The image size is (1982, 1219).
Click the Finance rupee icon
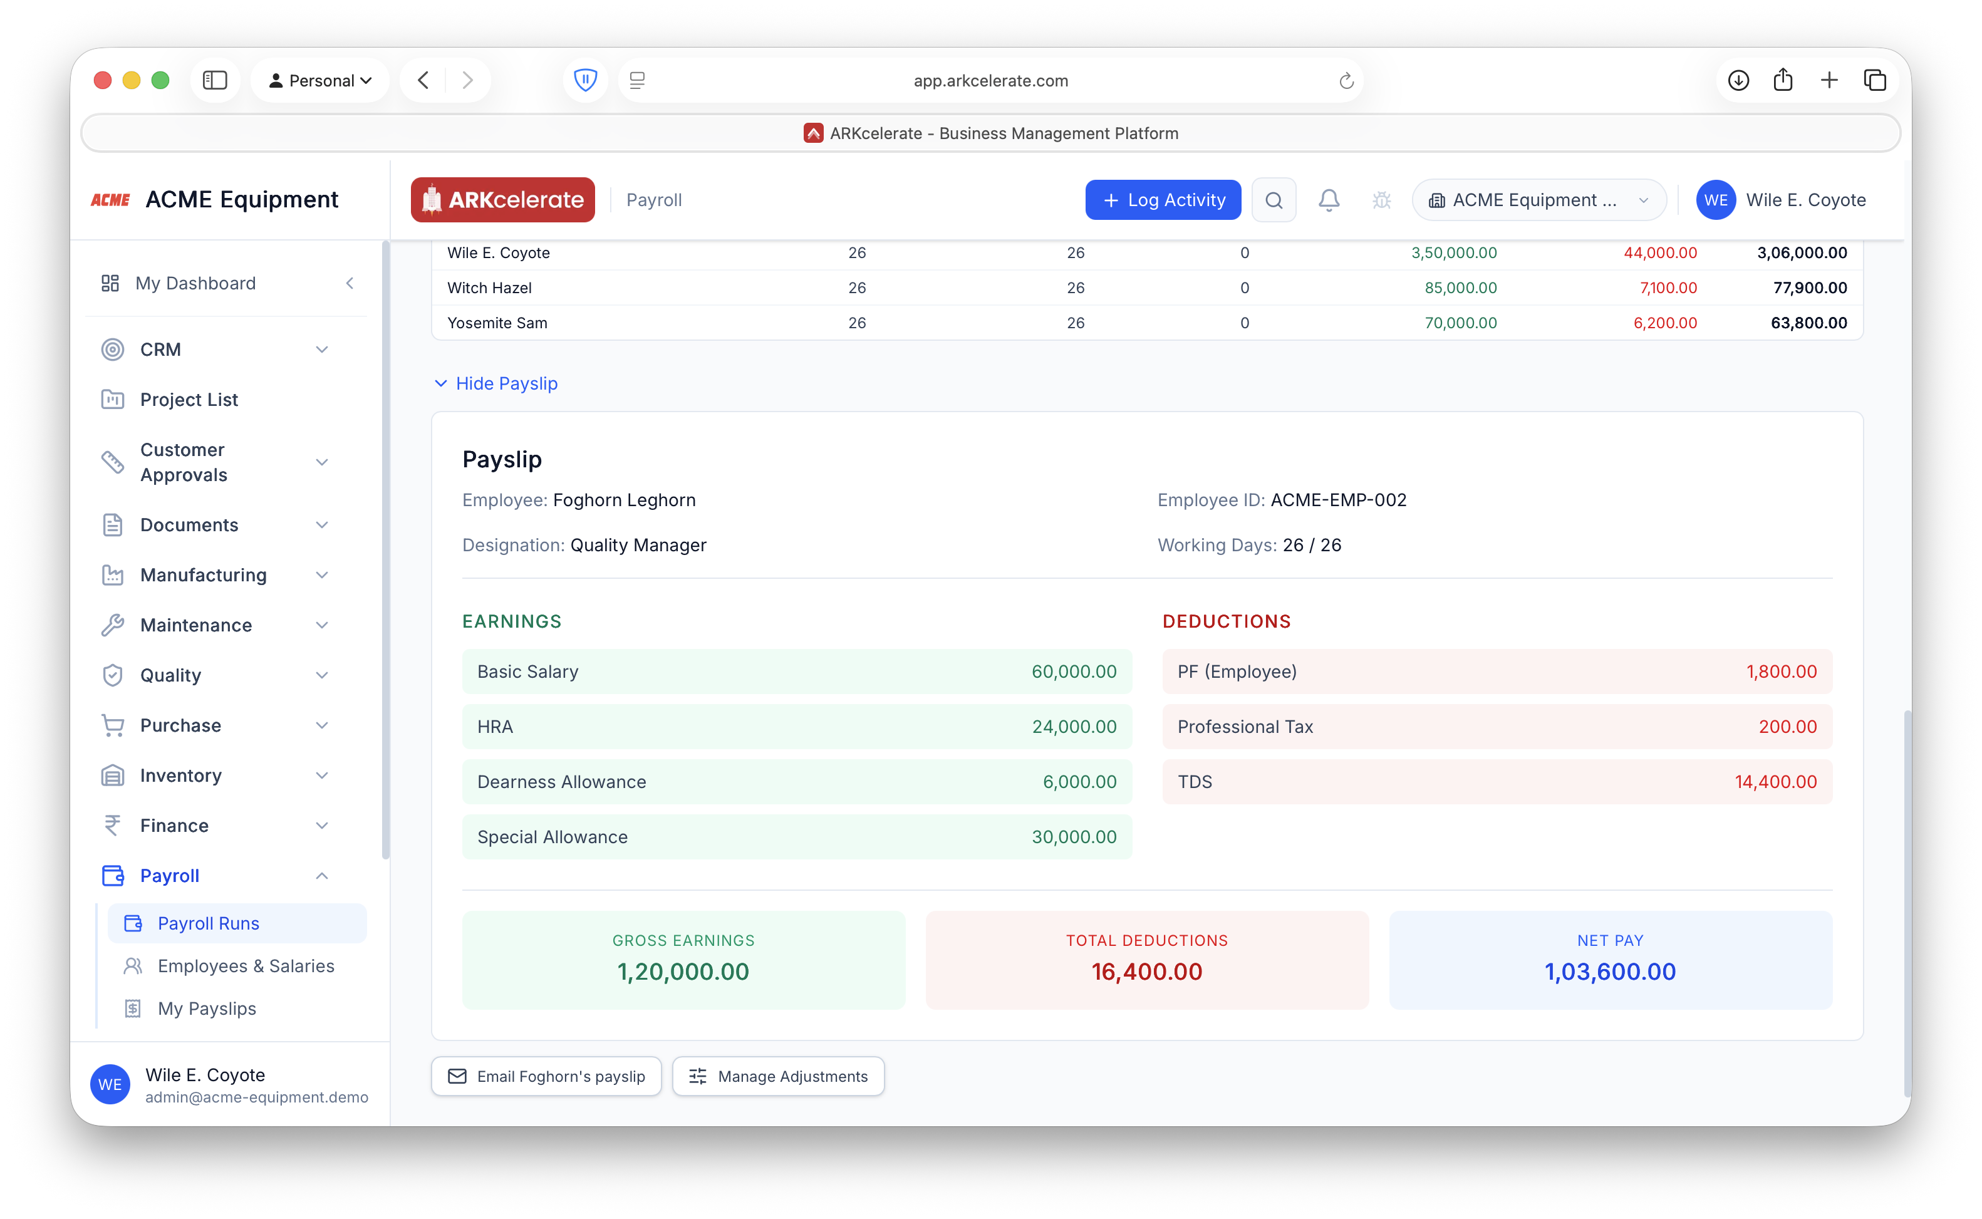tap(113, 825)
